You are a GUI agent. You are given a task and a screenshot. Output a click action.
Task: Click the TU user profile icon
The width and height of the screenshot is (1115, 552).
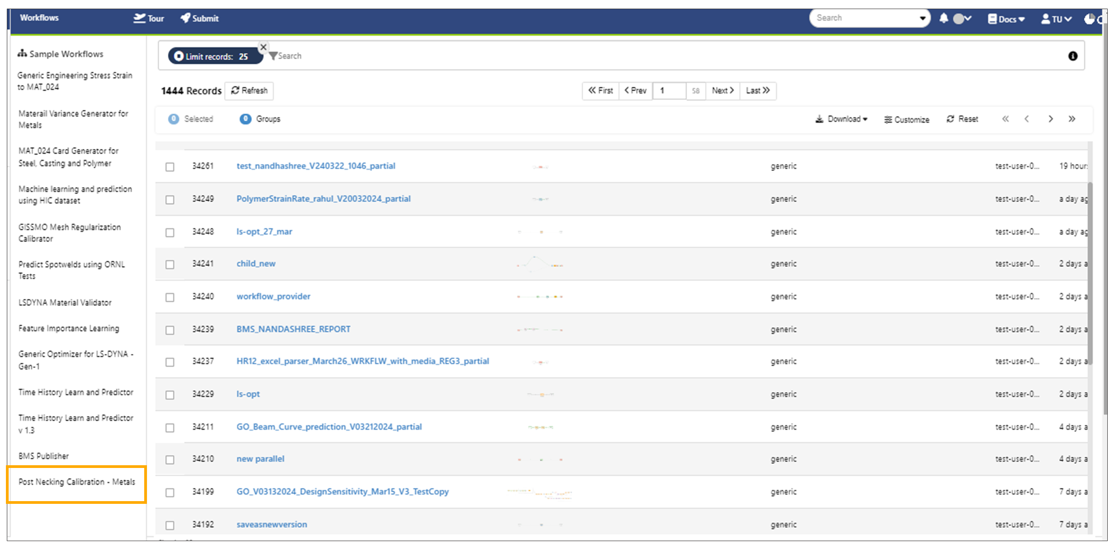[x=1045, y=19]
